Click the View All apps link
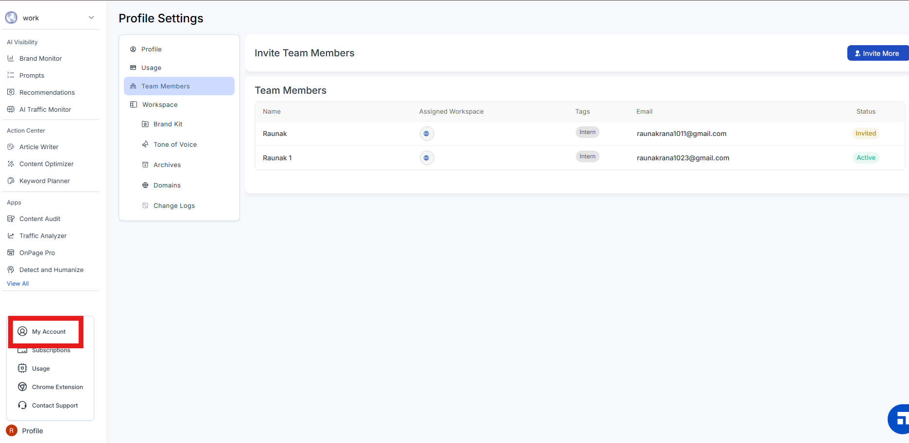 (18, 284)
